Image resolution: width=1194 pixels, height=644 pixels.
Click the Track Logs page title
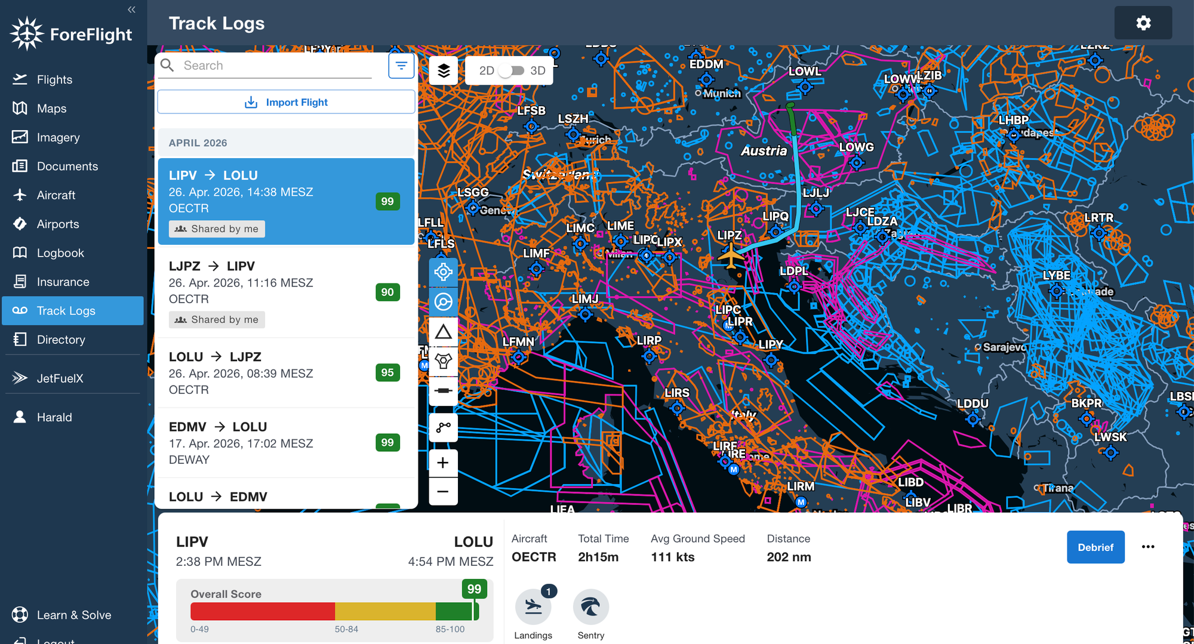(x=217, y=23)
